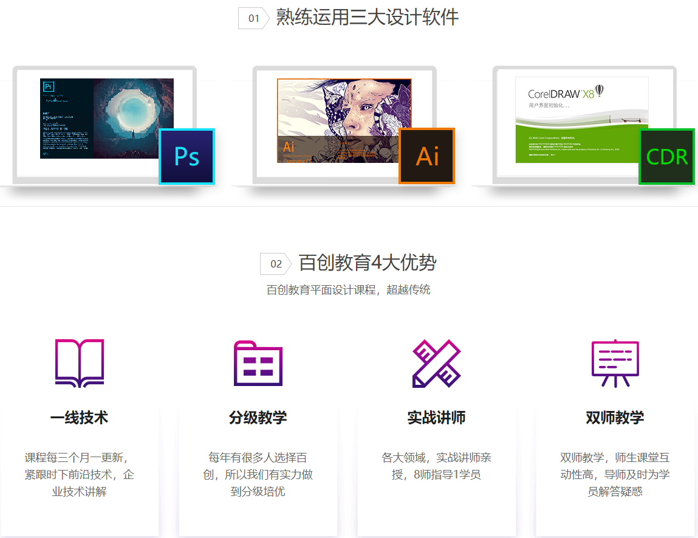Click the Ps Photoshop logo badge

coord(187,156)
